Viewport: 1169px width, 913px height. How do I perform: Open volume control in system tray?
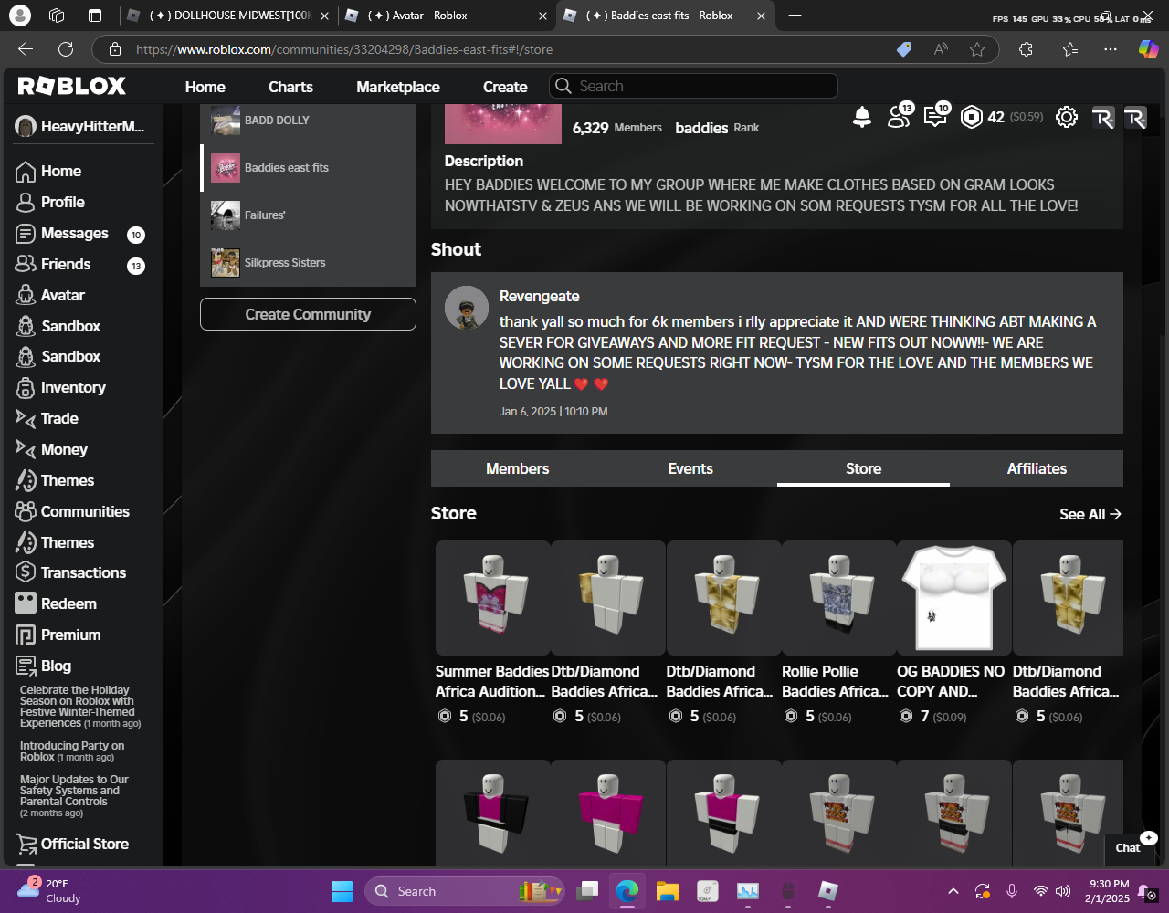(x=1063, y=891)
